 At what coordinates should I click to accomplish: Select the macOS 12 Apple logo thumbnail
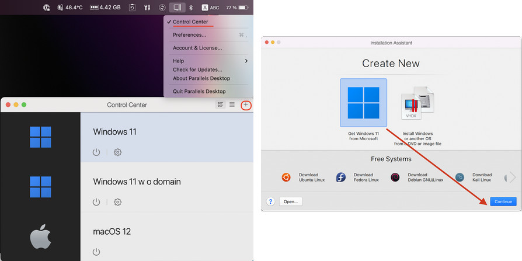click(40, 237)
